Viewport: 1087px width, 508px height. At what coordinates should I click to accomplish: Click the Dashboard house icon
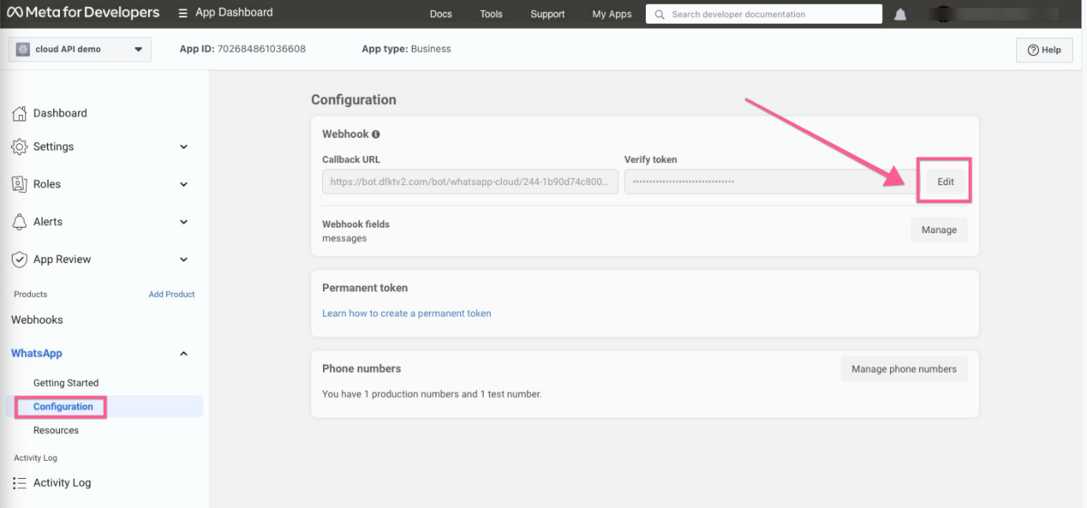(x=20, y=113)
